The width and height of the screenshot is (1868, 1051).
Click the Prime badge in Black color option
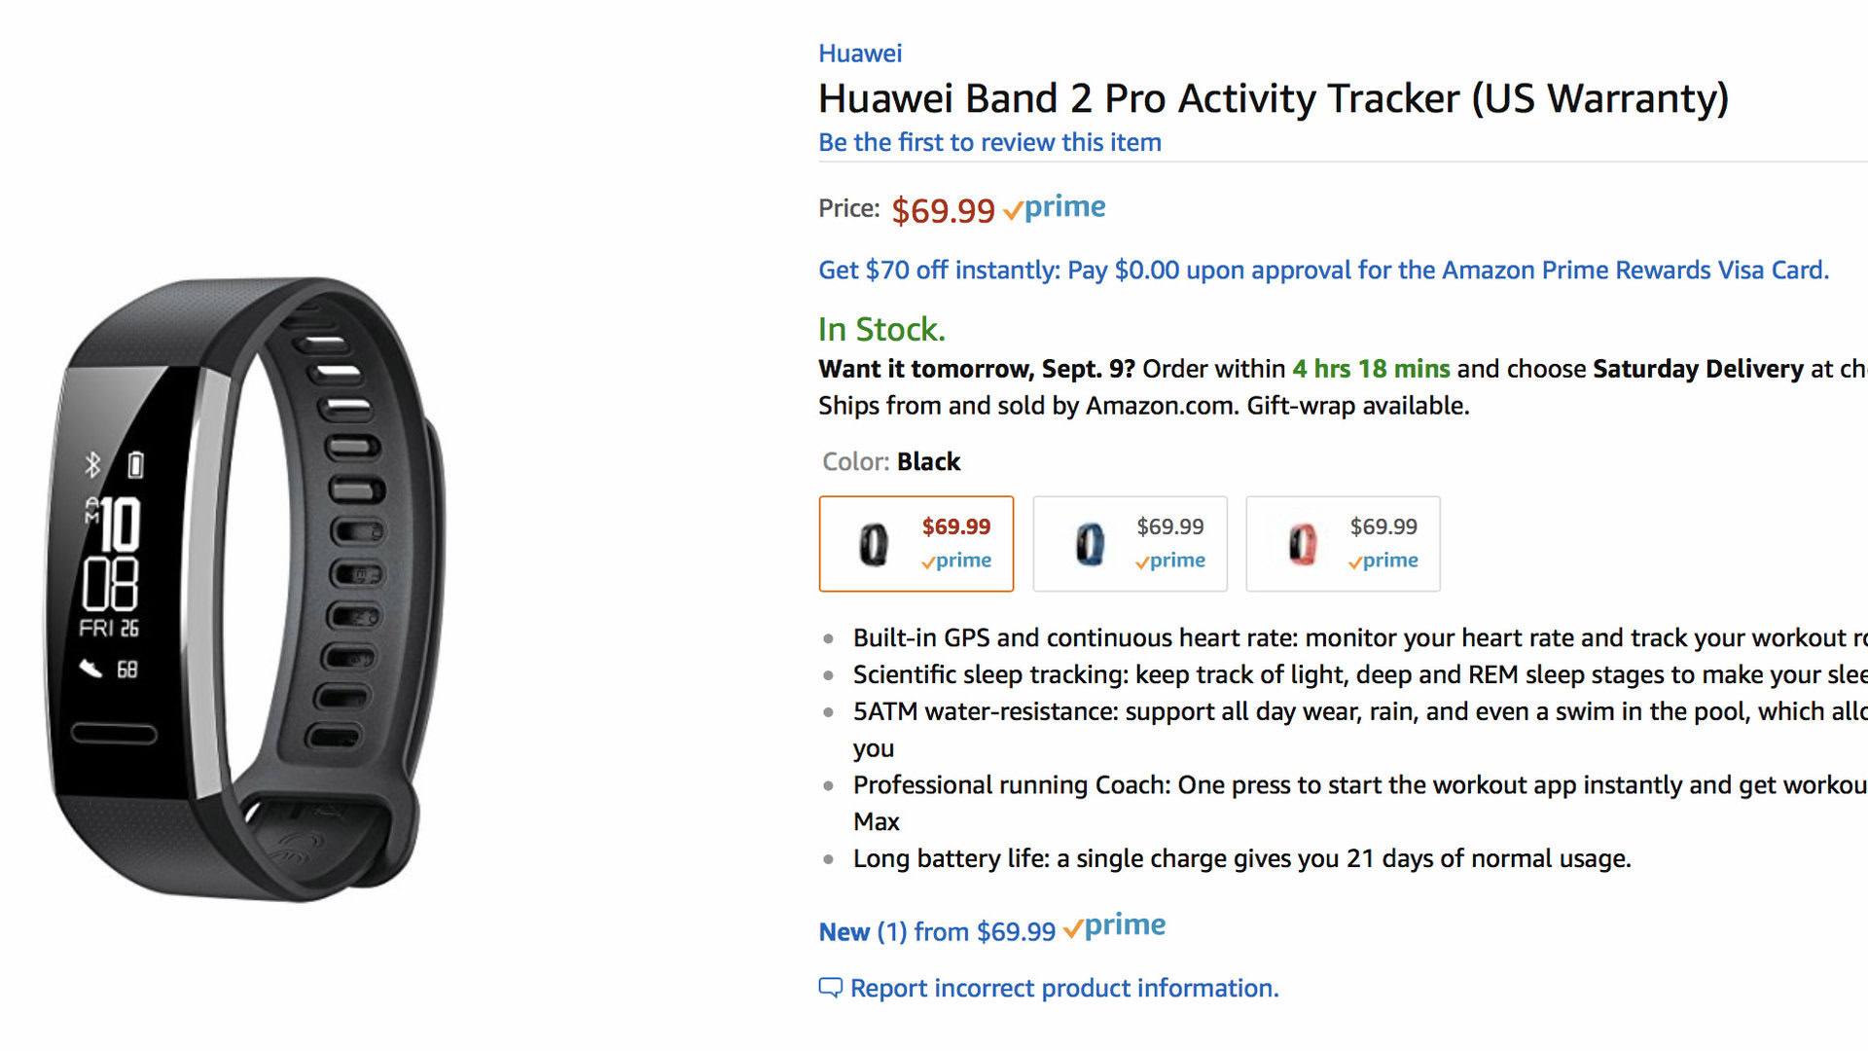(956, 561)
